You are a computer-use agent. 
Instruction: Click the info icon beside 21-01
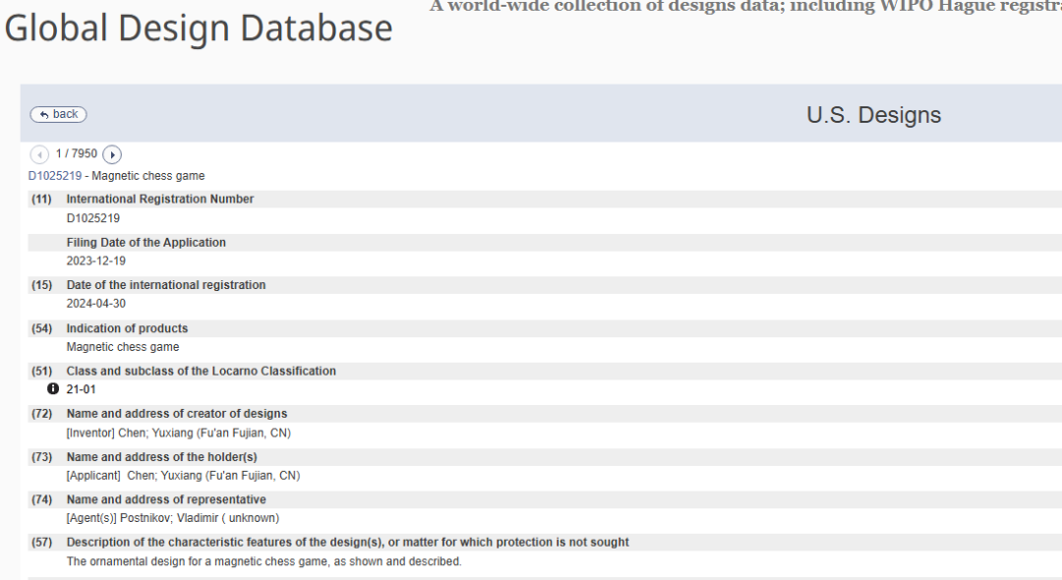click(x=53, y=388)
